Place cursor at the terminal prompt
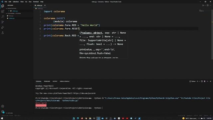The height and width of the screenshot is (120, 213). pyautogui.click(x=103, y=108)
